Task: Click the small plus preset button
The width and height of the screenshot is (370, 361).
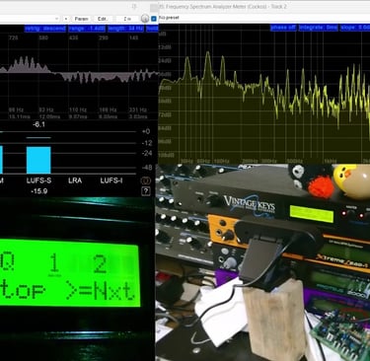Action: point(66,19)
